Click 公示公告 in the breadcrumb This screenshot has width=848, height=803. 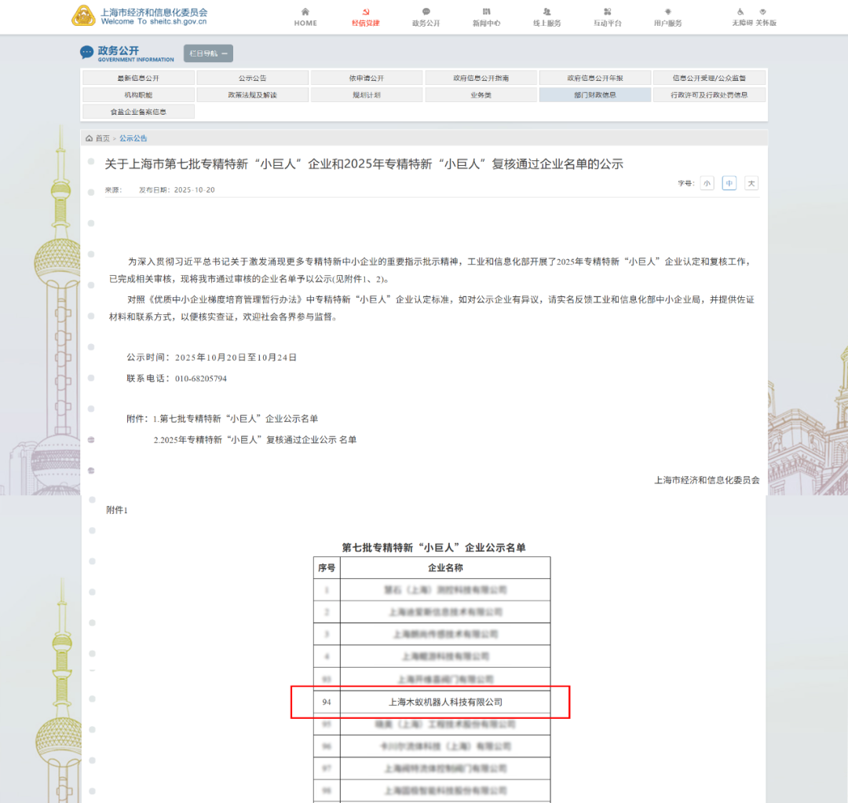click(x=133, y=138)
